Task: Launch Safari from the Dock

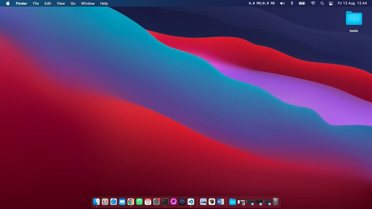Action: (x=113, y=202)
